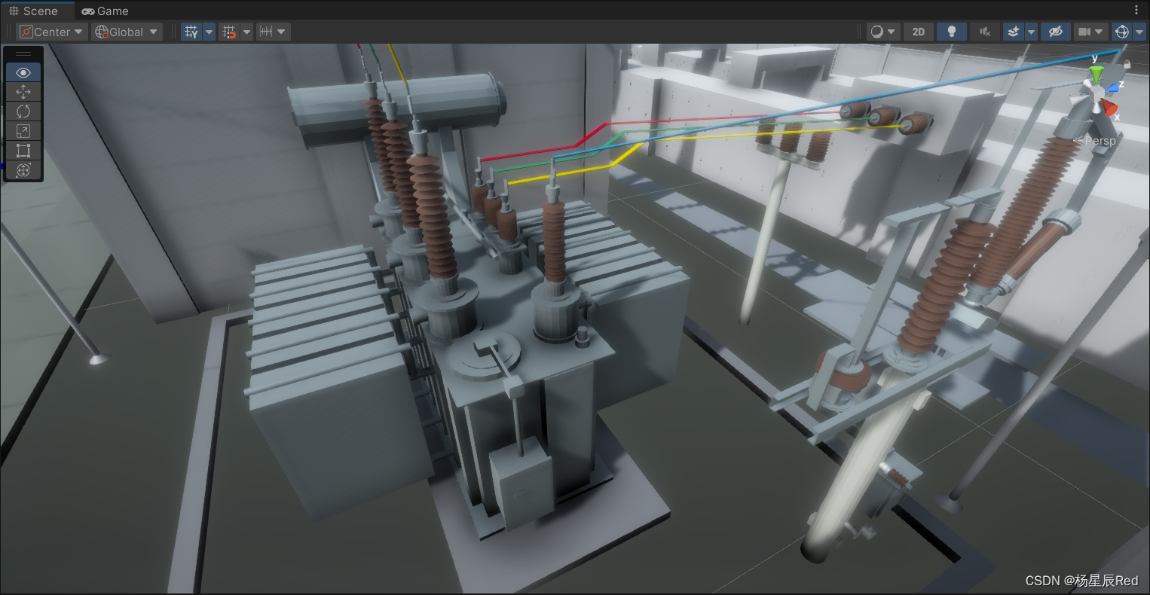Open the gizmos dropdown arrow

tap(1139, 32)
